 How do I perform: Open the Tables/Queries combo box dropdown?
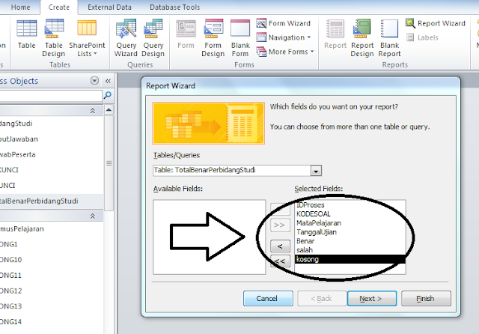[316, 171]
